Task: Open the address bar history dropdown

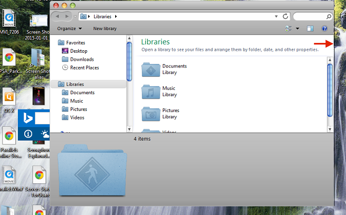Action: 276,16
